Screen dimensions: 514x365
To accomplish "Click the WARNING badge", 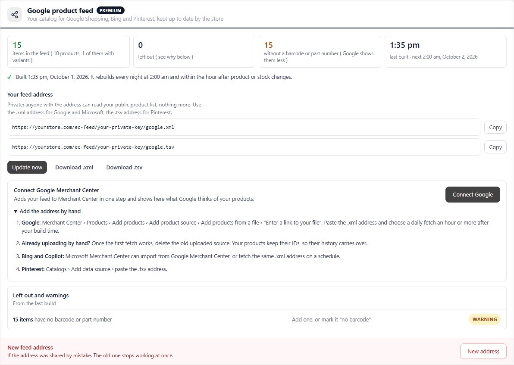I will [485, 319].
